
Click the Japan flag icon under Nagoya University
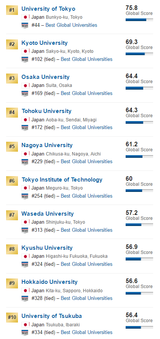coord(26,154)
